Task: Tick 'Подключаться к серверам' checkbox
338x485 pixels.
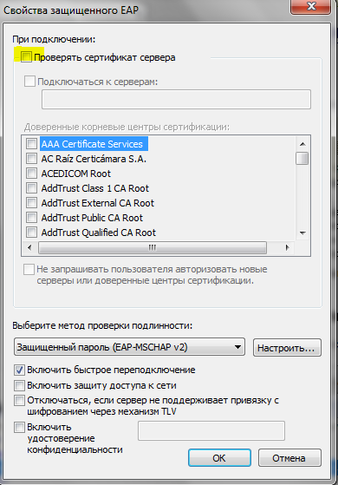Action: tap(29, 82)
